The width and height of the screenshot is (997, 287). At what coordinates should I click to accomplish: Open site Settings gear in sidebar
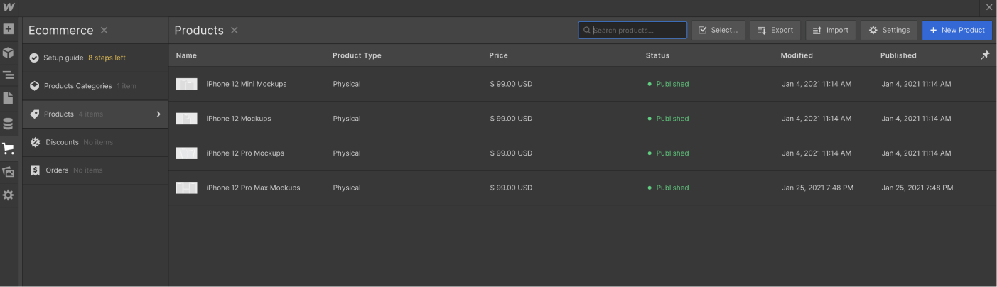9,195
